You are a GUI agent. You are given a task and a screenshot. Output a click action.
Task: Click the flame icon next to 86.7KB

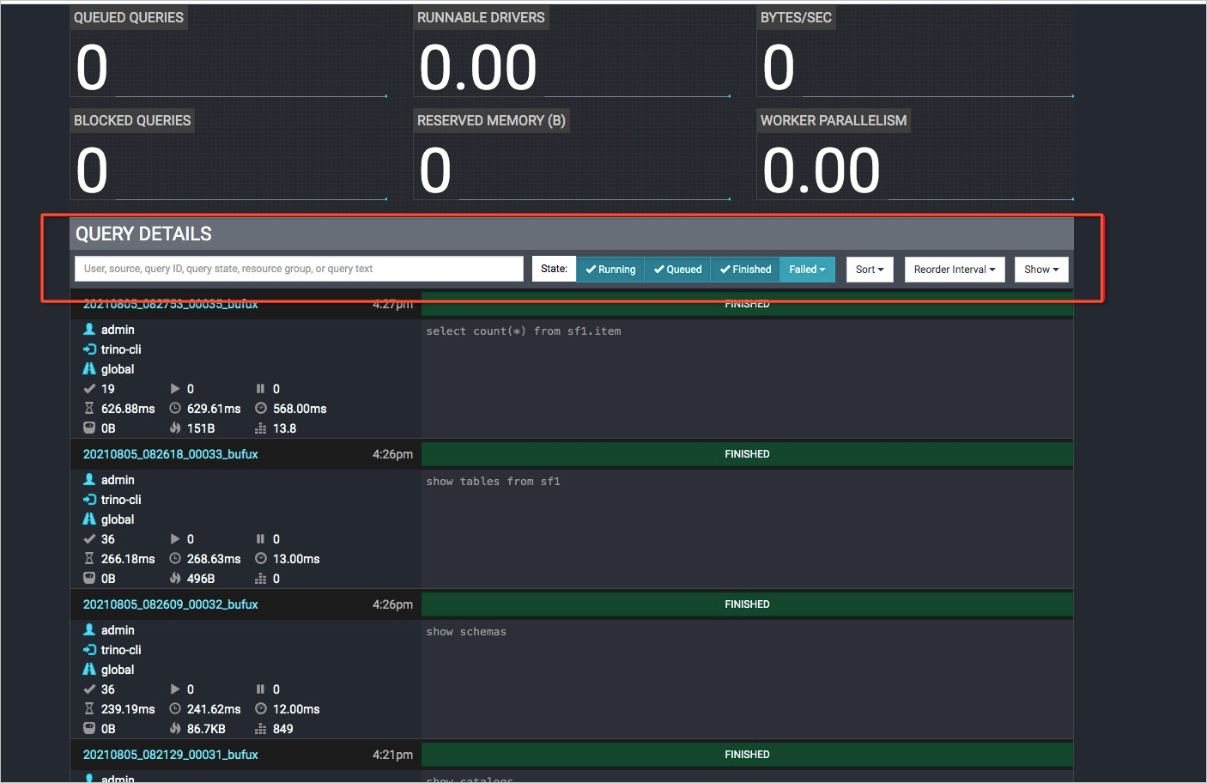175,729
